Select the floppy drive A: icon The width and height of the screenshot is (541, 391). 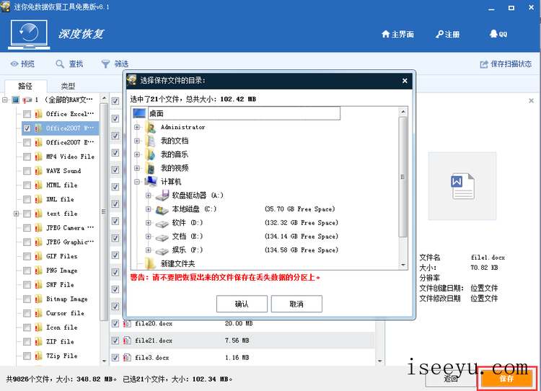click(x=162, y=195)
